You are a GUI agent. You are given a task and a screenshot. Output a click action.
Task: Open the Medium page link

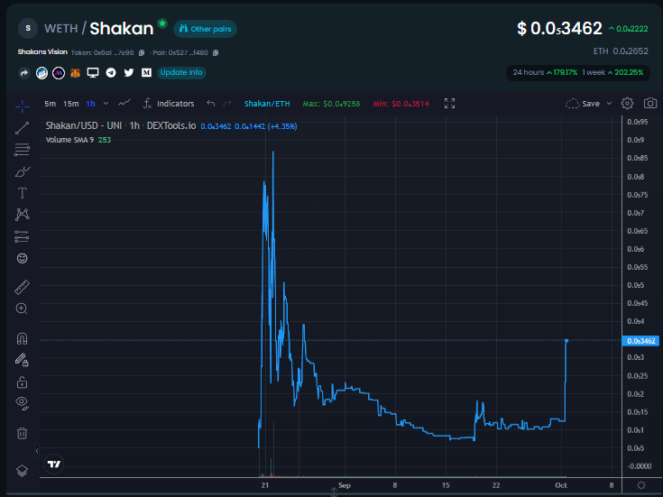point(146,73)
